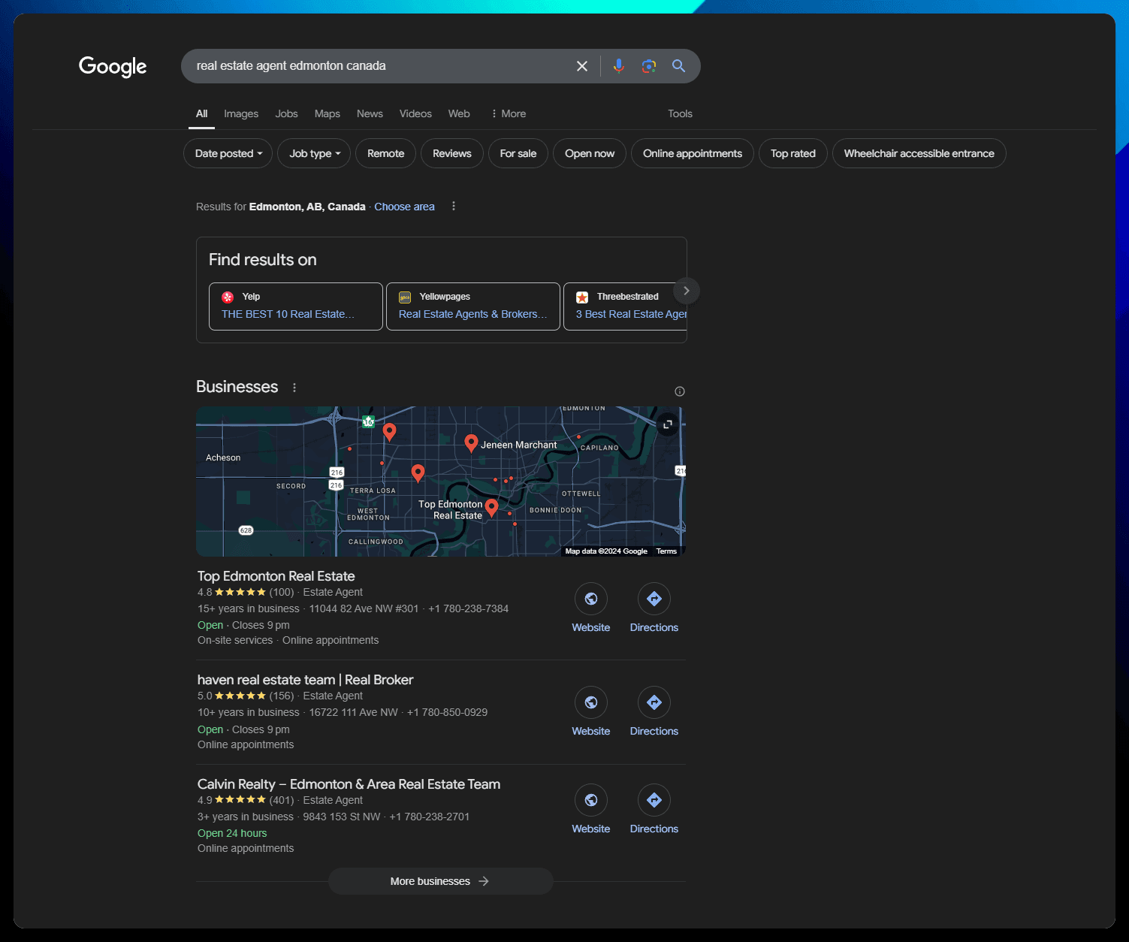Viewport: 1129px width, 942px height.
Task: Click Website icon for Calvin Realty
Action: point(591,800)
